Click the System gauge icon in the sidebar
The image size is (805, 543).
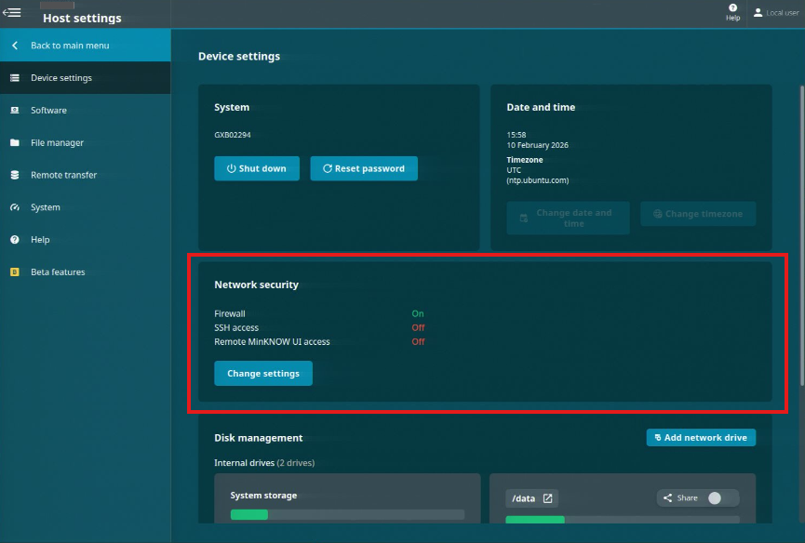(13, 206)
